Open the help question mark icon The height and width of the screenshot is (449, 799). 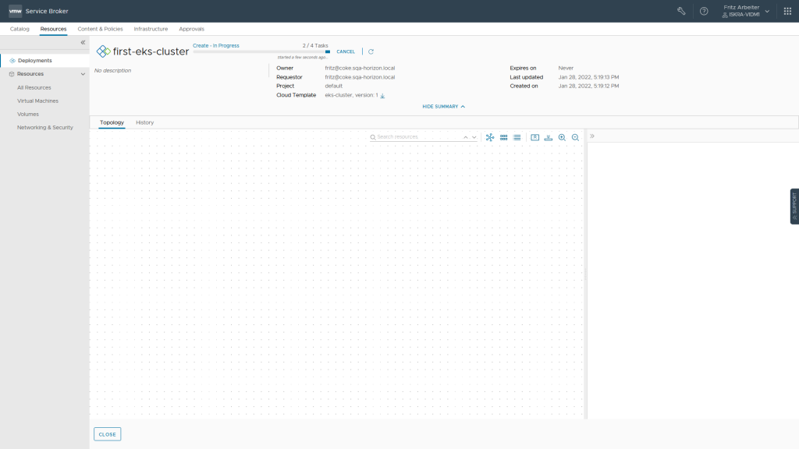[x=704, y=11]
